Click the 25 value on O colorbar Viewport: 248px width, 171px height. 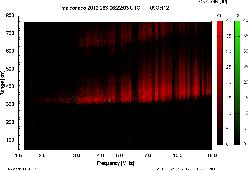pos(229,67)
